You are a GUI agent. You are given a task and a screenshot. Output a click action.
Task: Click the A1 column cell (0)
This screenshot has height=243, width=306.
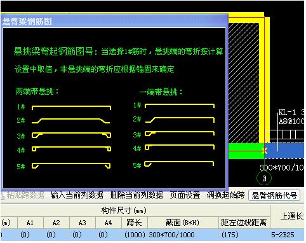[25, 235]
